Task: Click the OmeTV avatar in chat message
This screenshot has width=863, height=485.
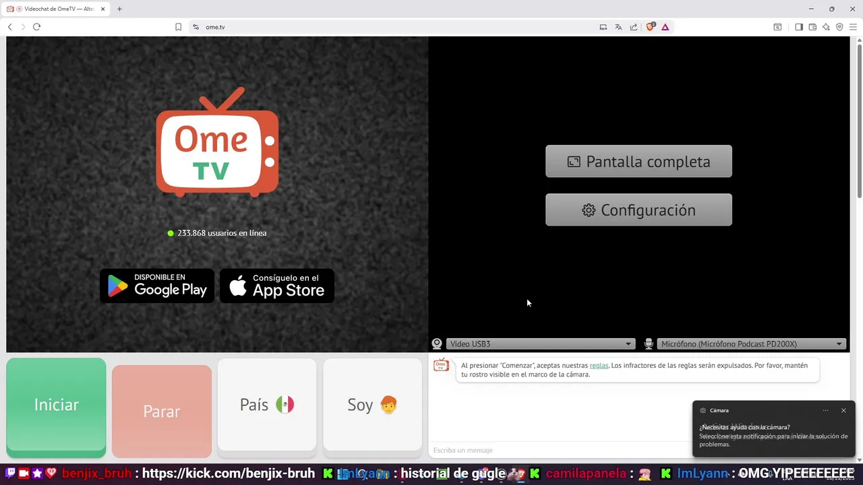Action: click(441, 366)
